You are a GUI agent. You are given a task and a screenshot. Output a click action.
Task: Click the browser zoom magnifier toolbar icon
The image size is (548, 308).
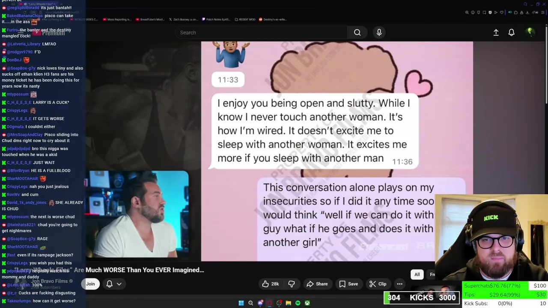[x=467, y=12]
